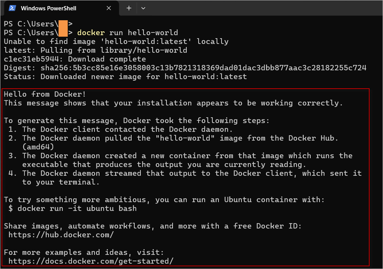Click the PowerShell icon in the tab
The image size is (383, 269).
[x=12, y=8]
